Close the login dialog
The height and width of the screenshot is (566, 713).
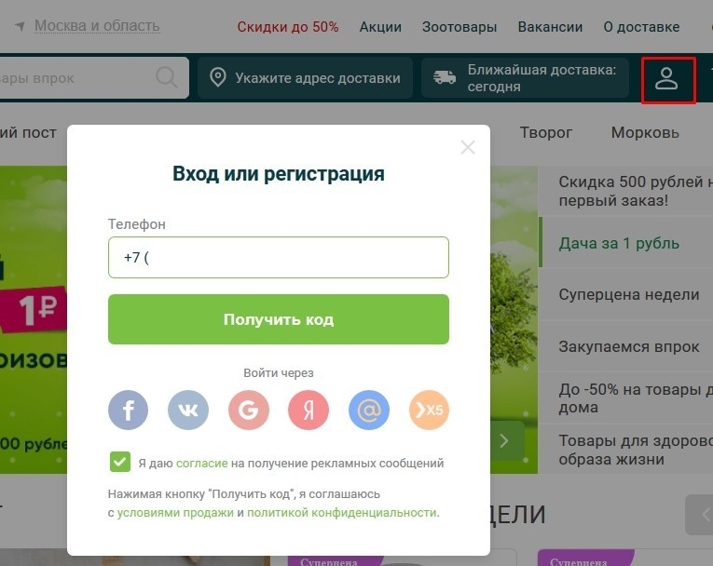tap(468, 147)
